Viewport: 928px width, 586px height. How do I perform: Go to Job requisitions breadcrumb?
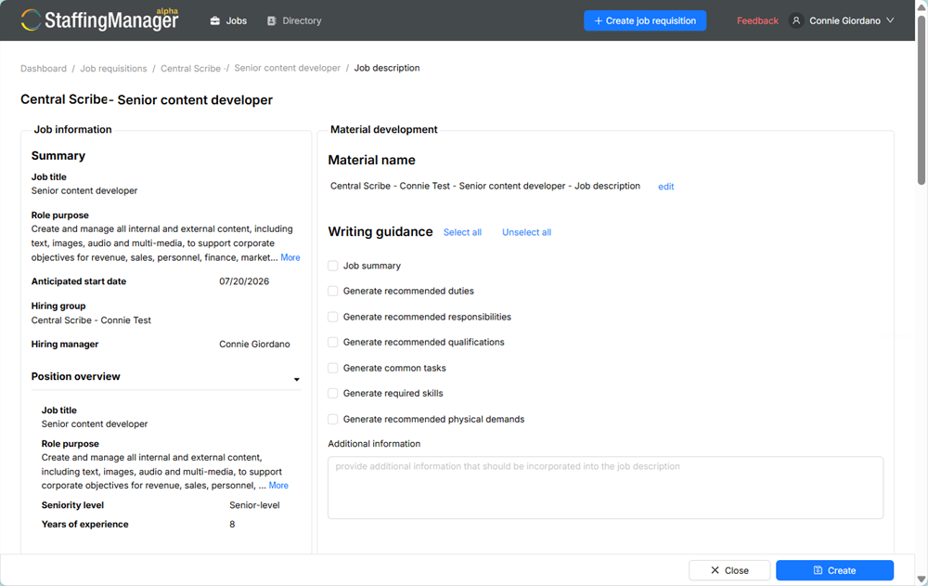[x=113, y=68]
